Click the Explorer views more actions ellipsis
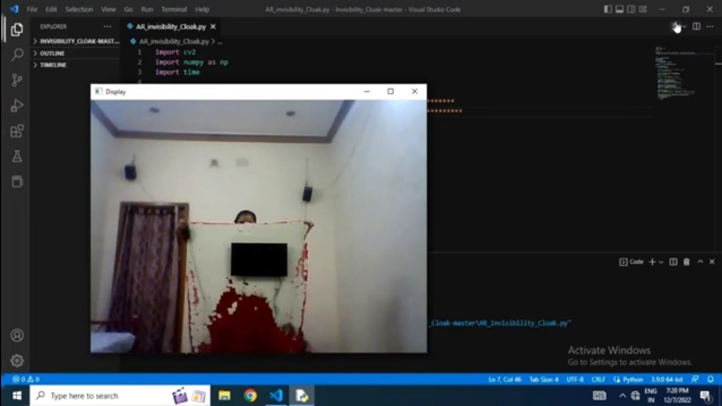 (x=107, y=27)
